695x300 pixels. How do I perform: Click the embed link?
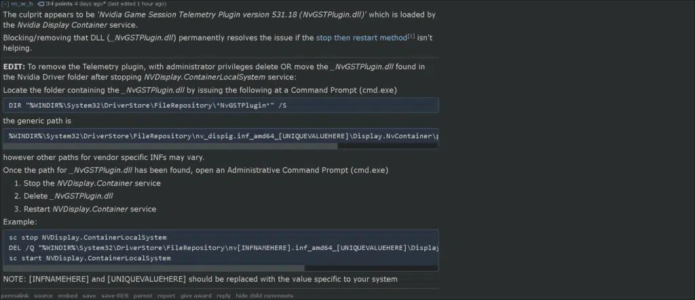(67, 295)
